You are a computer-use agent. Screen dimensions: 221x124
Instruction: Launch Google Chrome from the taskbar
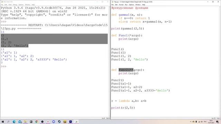point(37,122)
